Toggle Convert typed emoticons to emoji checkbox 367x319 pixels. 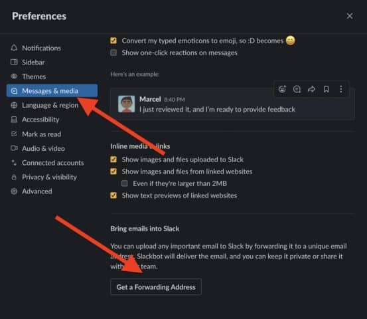[113, 41]
